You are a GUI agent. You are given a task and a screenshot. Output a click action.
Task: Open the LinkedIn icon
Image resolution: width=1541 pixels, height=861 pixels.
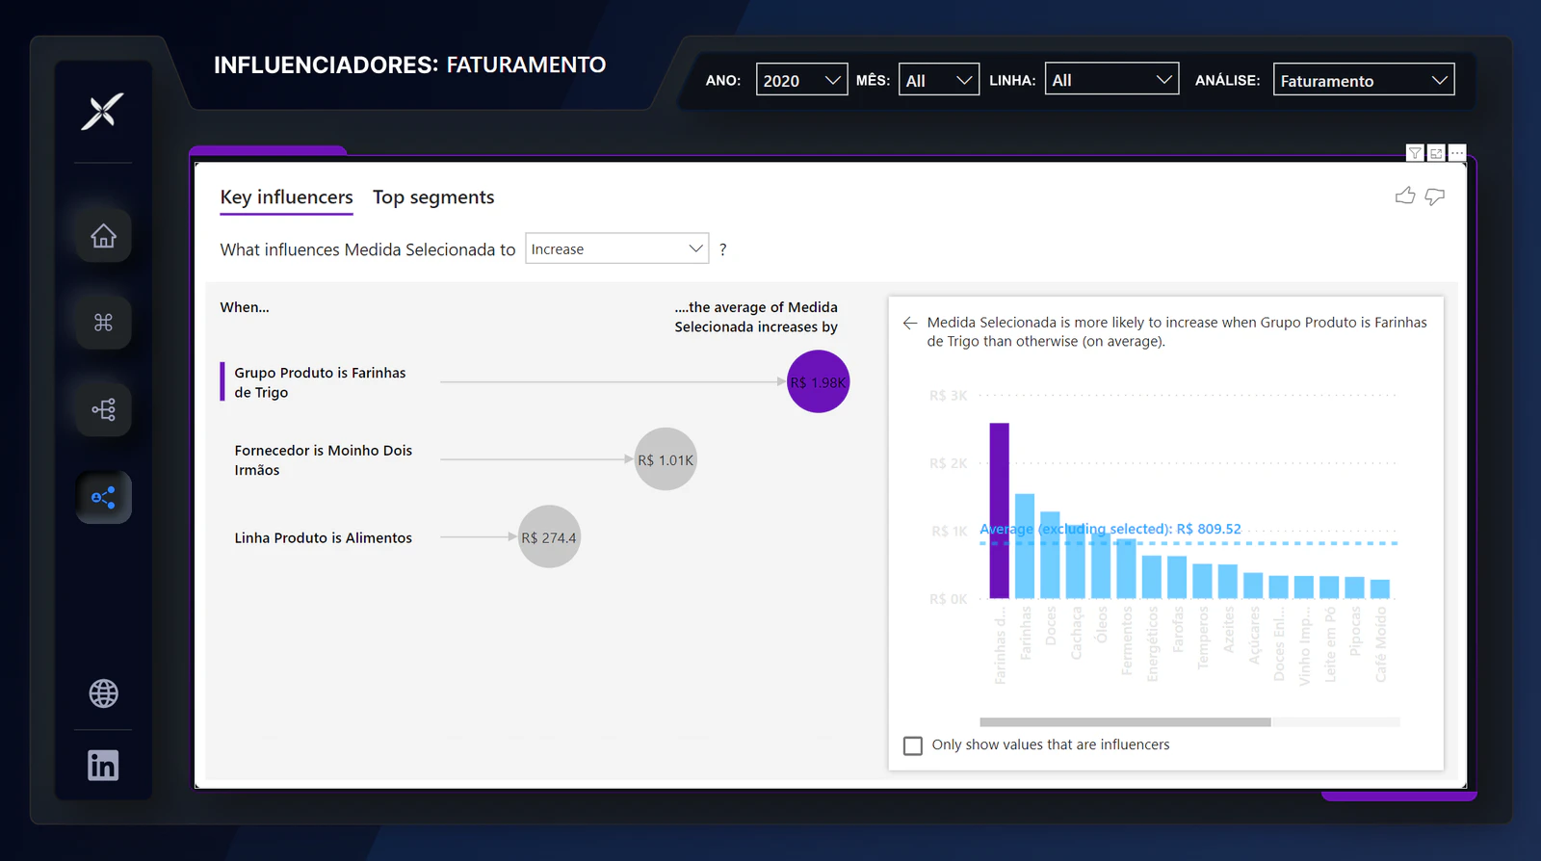pyautogui.click(x=103, y=765)
